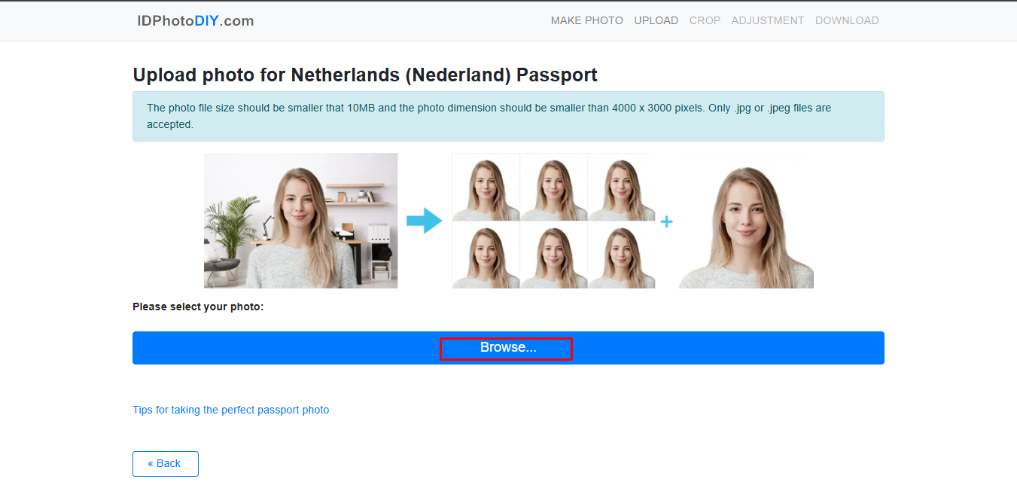The image size is (1017, 482).
Task: Click the original sample photo of the woman
Action: pyautogui.click(x=300, y=220)
